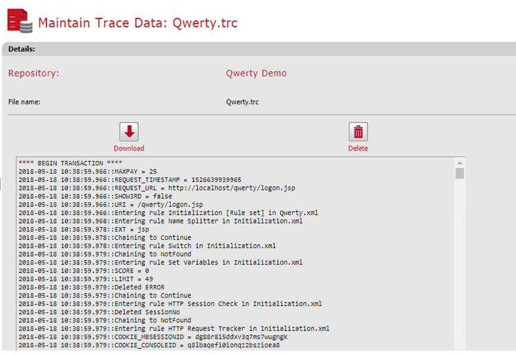Click the 'Entering rule Name Splitter' log line
Viewport: 516px width, 355px height.
click(x=160, y=221)
